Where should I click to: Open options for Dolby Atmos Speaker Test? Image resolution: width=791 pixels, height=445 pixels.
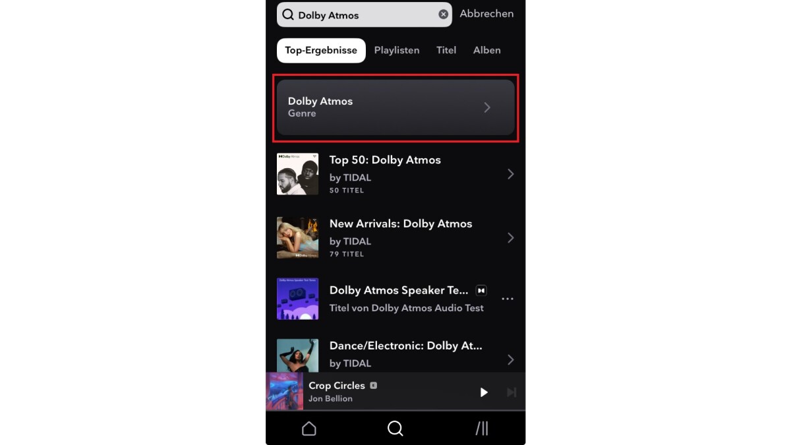click(x=508, y=299)
